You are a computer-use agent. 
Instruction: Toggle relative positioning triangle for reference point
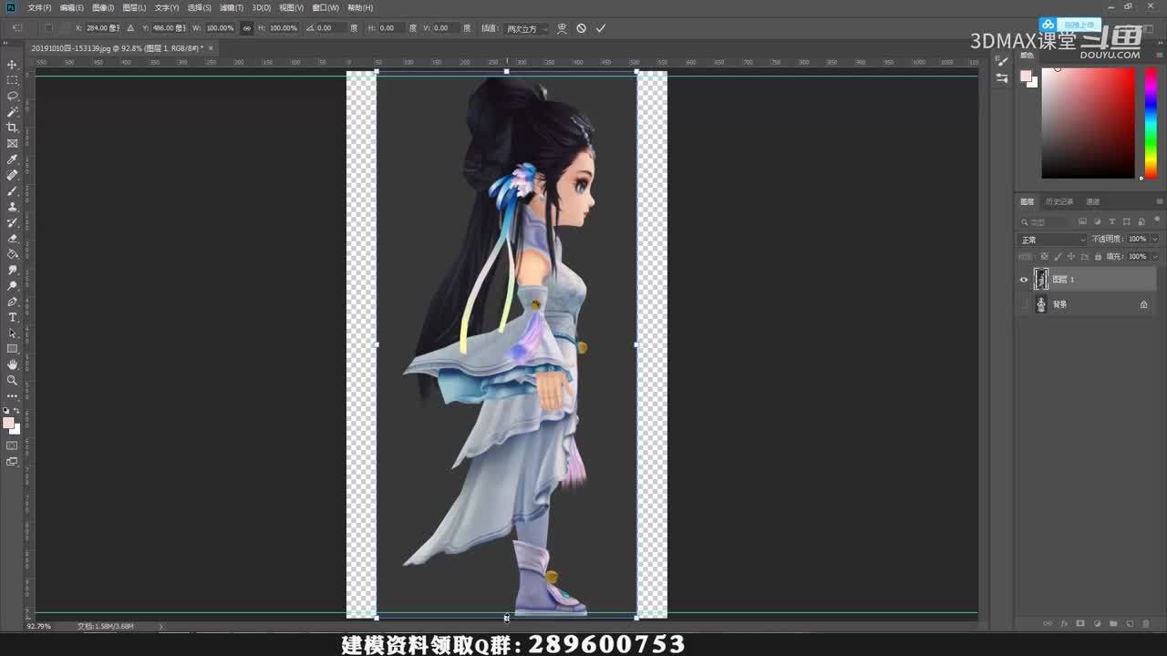coord(130,28)
